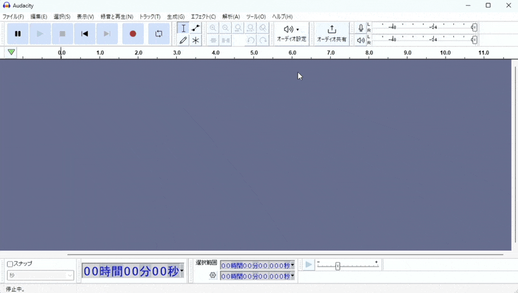Click Play-at-speed button
Image resolution: width=518 pixels, height=293 pixels.
point(309,265)
